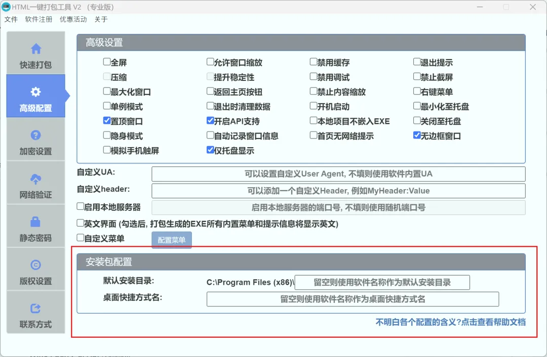
Task: Focus the 自定义header input field
Action: [338, 191]
